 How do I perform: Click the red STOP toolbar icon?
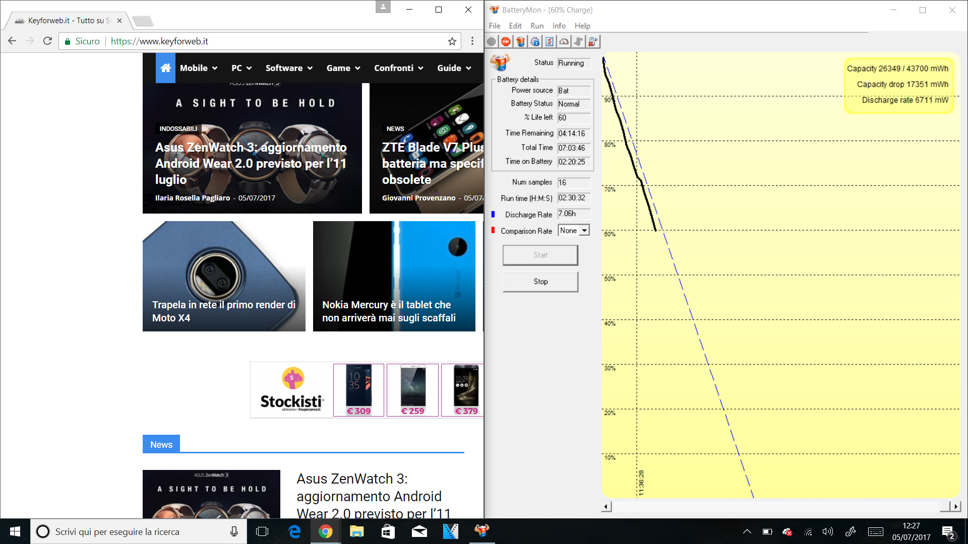pyautogui.click(x=506, y=42)
